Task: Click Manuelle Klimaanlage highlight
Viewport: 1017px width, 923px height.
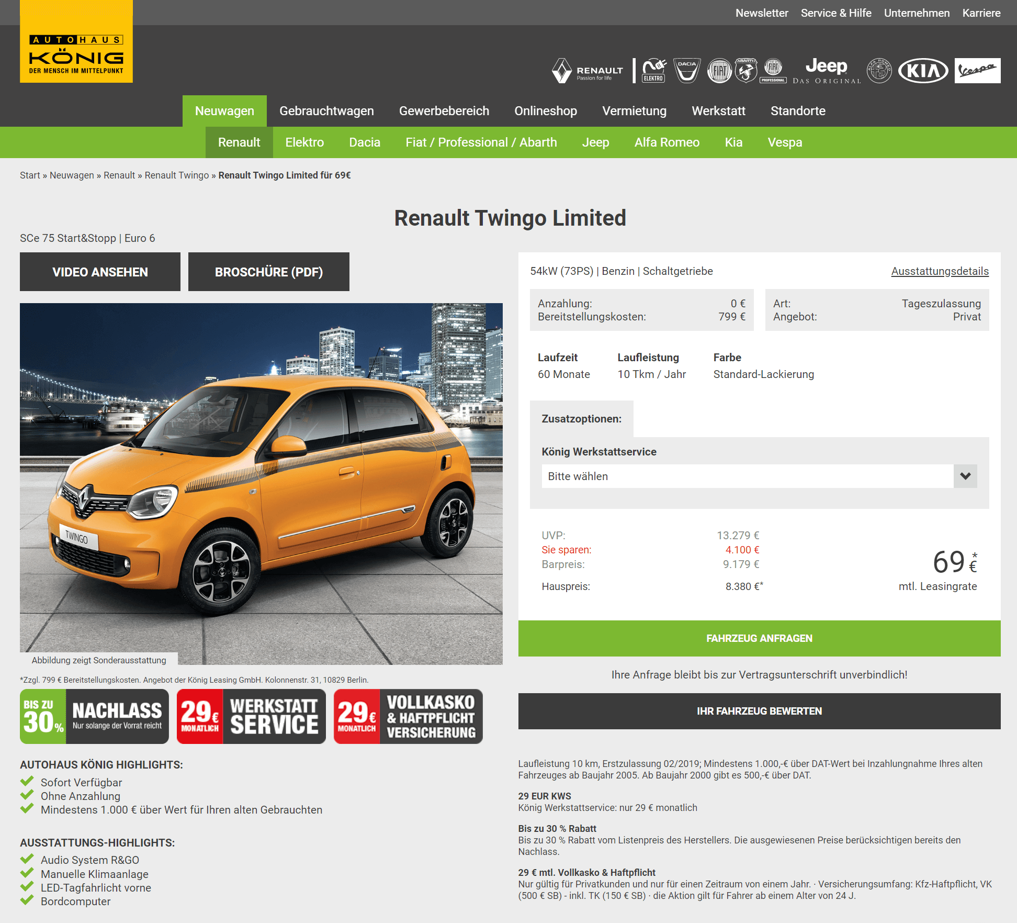Action: [95, 874]
